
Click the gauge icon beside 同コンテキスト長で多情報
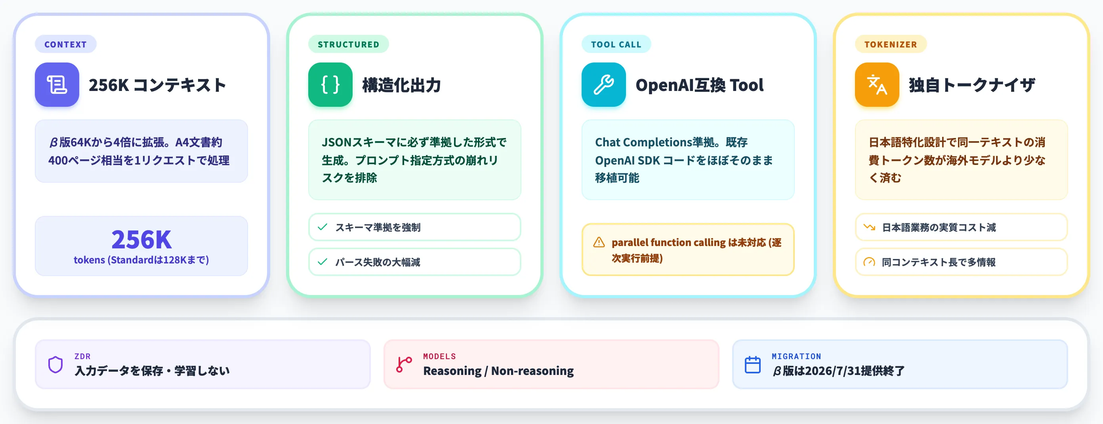coord(869,261)
